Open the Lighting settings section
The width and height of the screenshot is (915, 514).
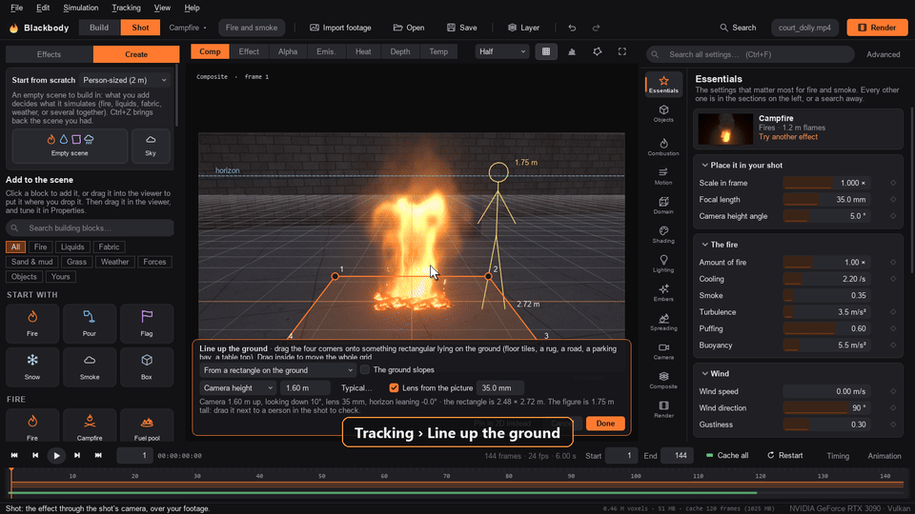click(x=663, y=264)
